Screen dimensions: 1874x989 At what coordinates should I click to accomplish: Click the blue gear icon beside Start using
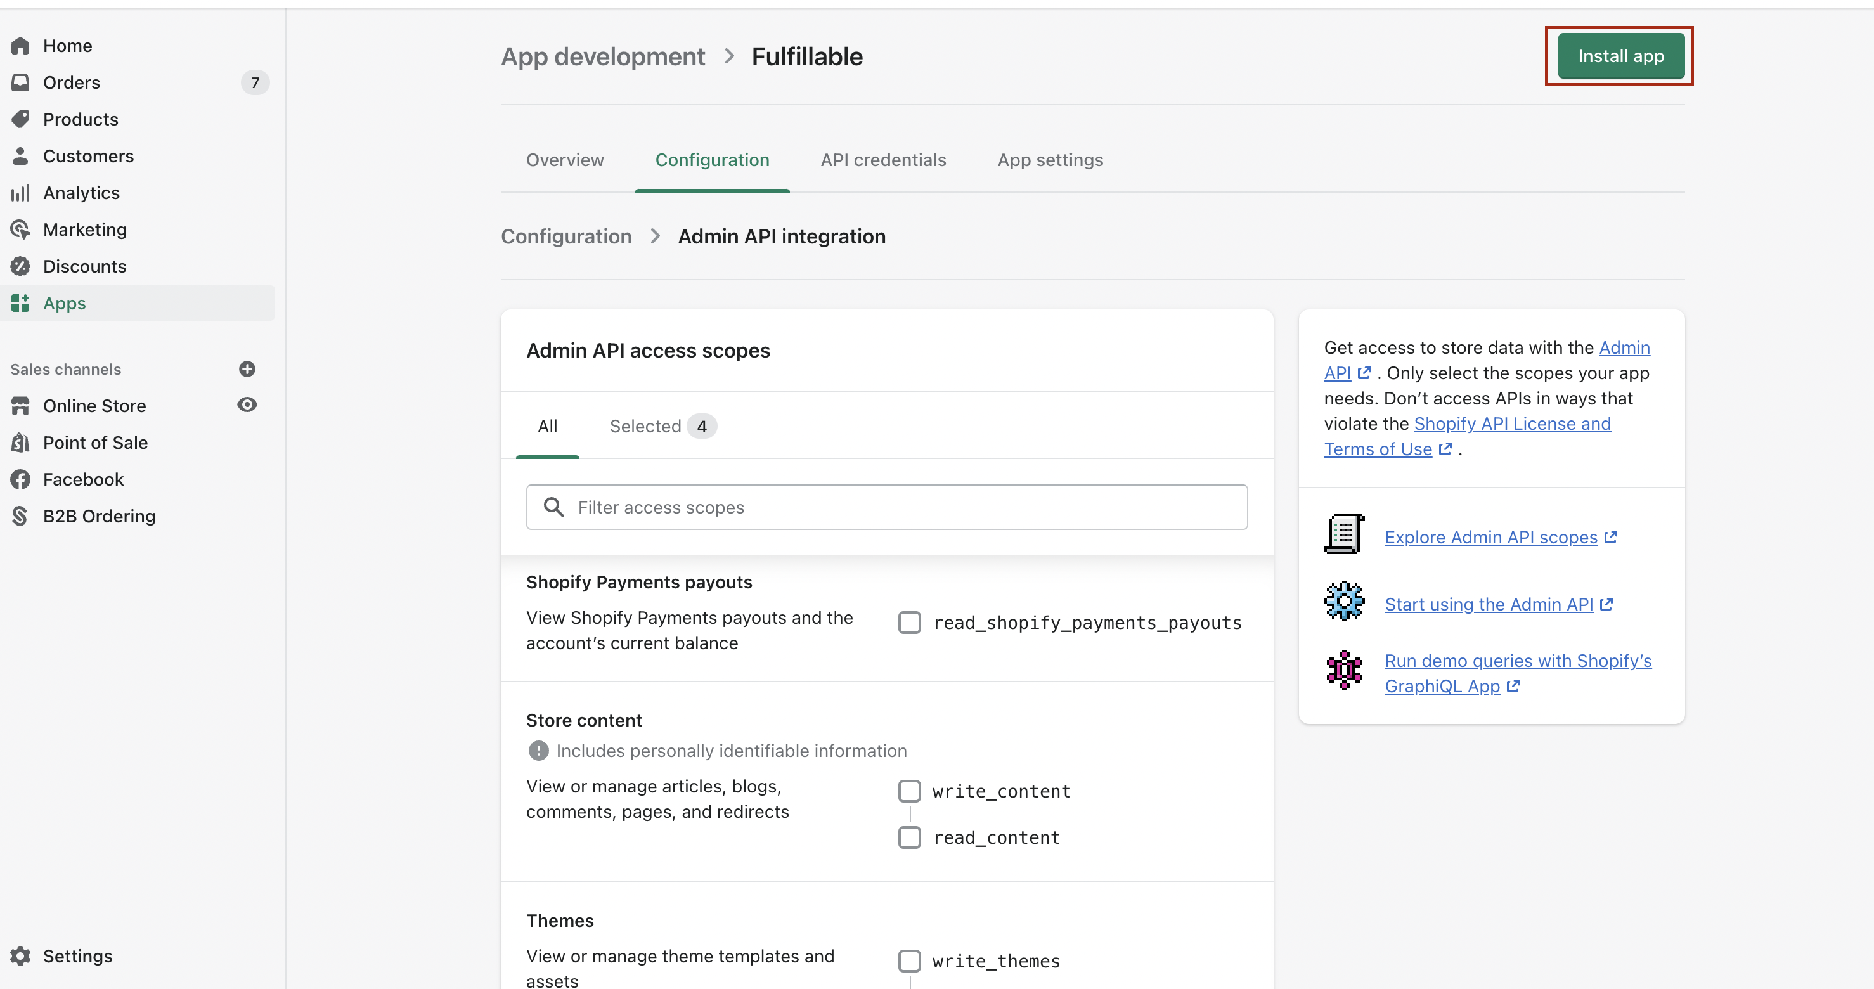tap(1345, 601)
